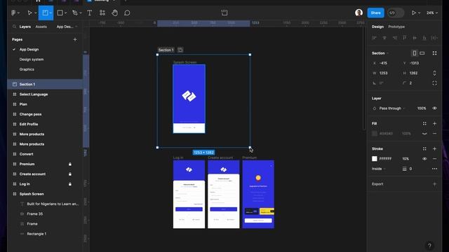This screenshot has width=449, height=252.
Task: Switch to the Prototype tab
Action: (396, 27)
